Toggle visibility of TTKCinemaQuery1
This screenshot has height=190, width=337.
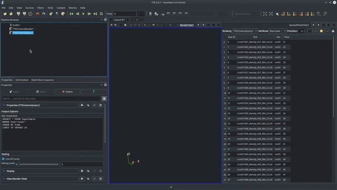[11, 33]
